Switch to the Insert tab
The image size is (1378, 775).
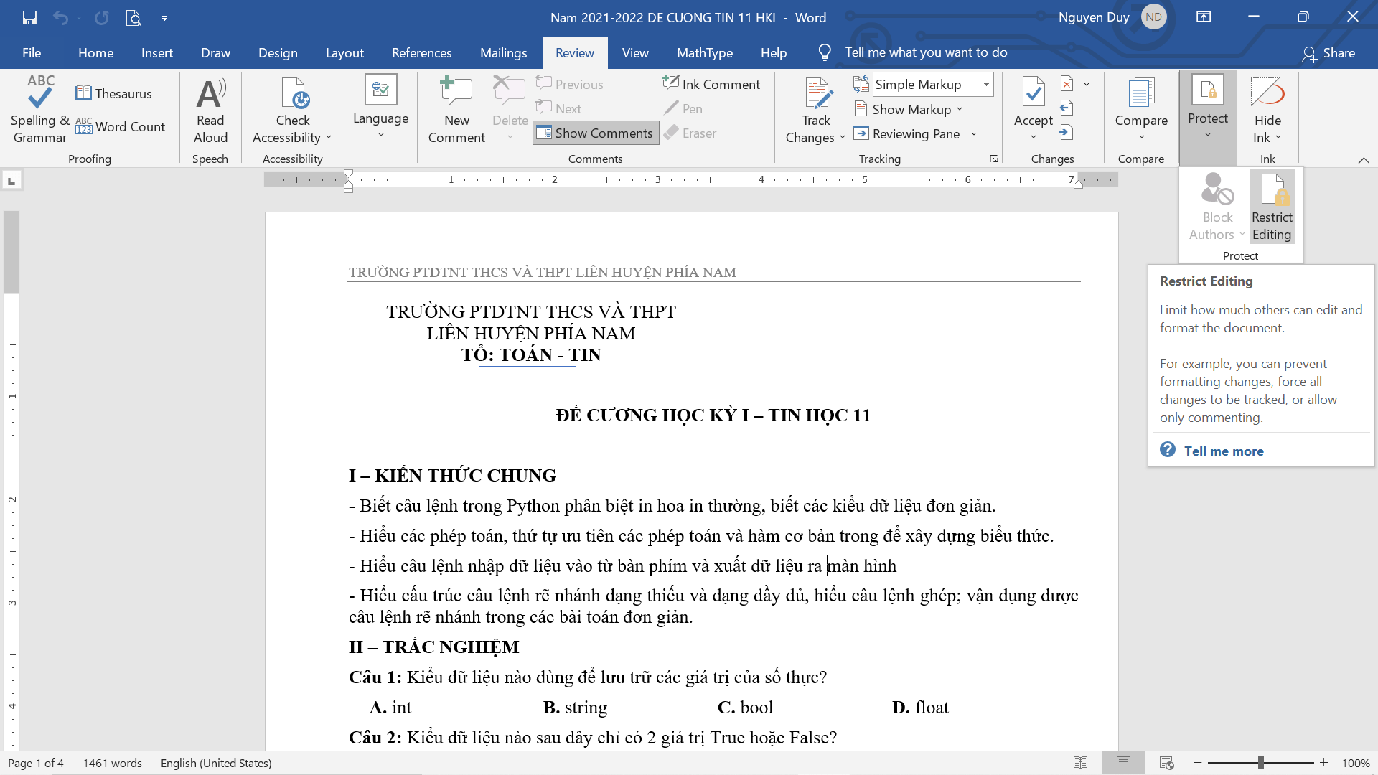[157, 52]
